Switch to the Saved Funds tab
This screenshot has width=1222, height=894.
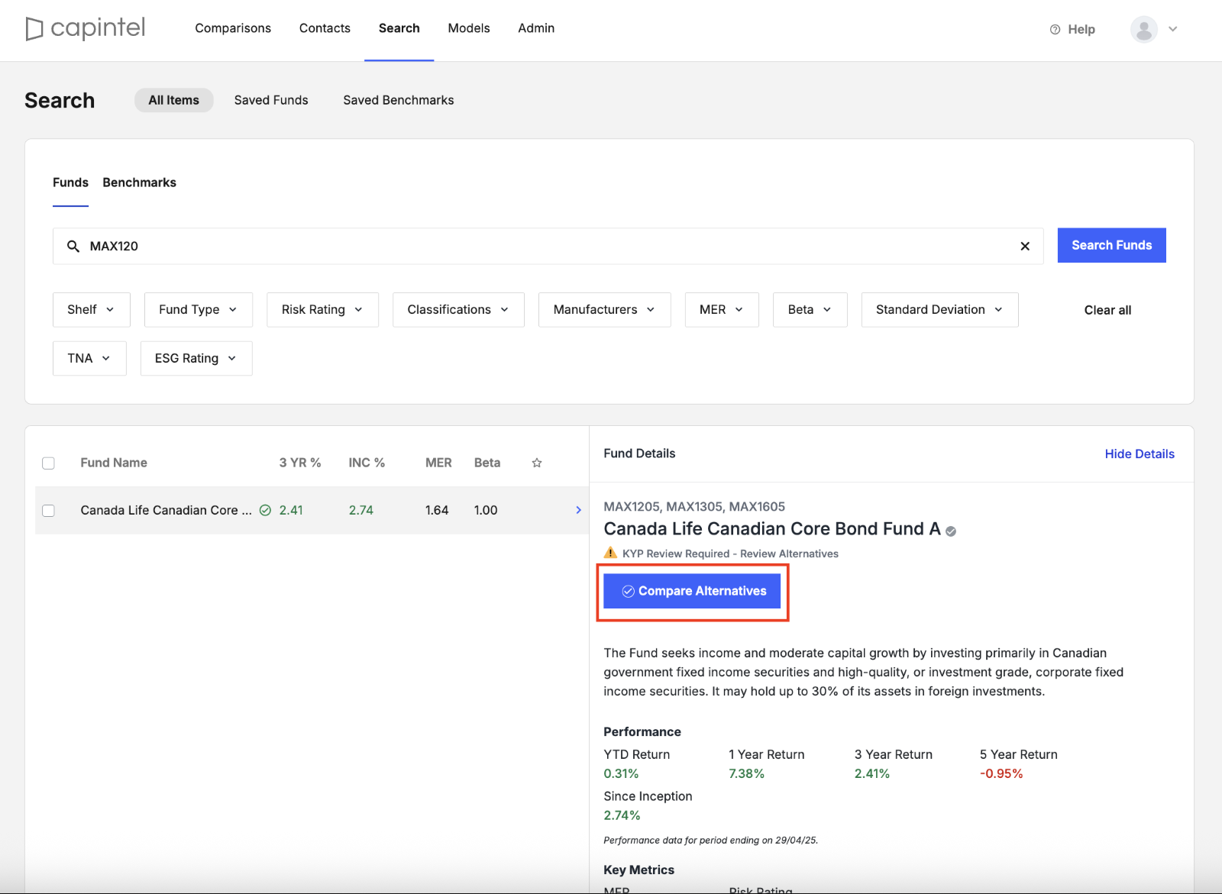tap(271, 100)
